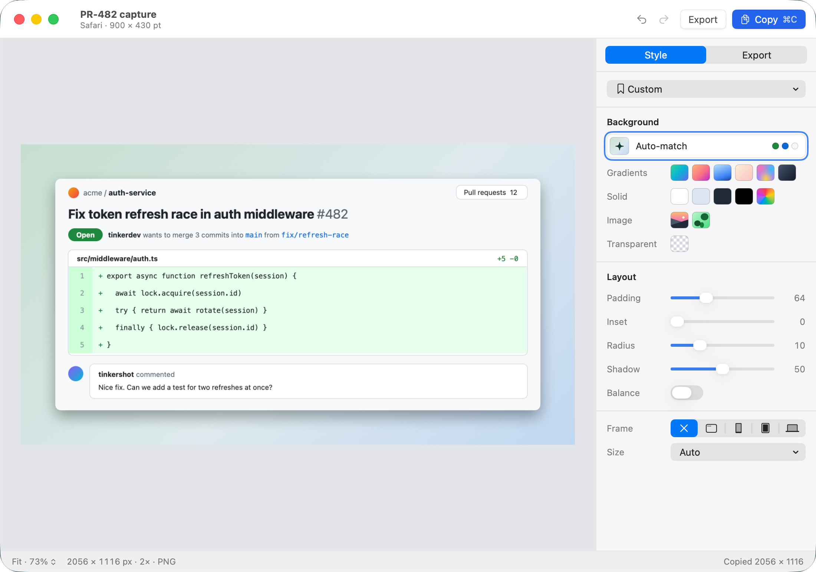Click the Radius slider handle
This screenshot has width=816, height=572.
click(x=700, y=345)
